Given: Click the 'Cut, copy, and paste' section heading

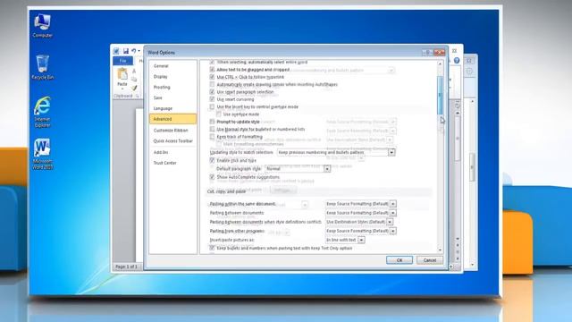Looking at the screenshot, I should 226,191.
